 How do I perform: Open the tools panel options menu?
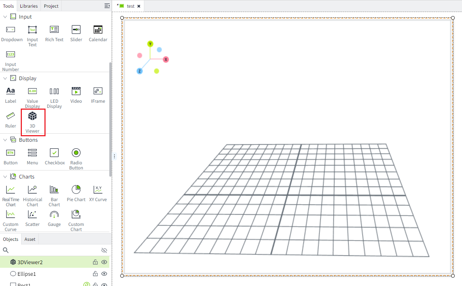(107, 6)
